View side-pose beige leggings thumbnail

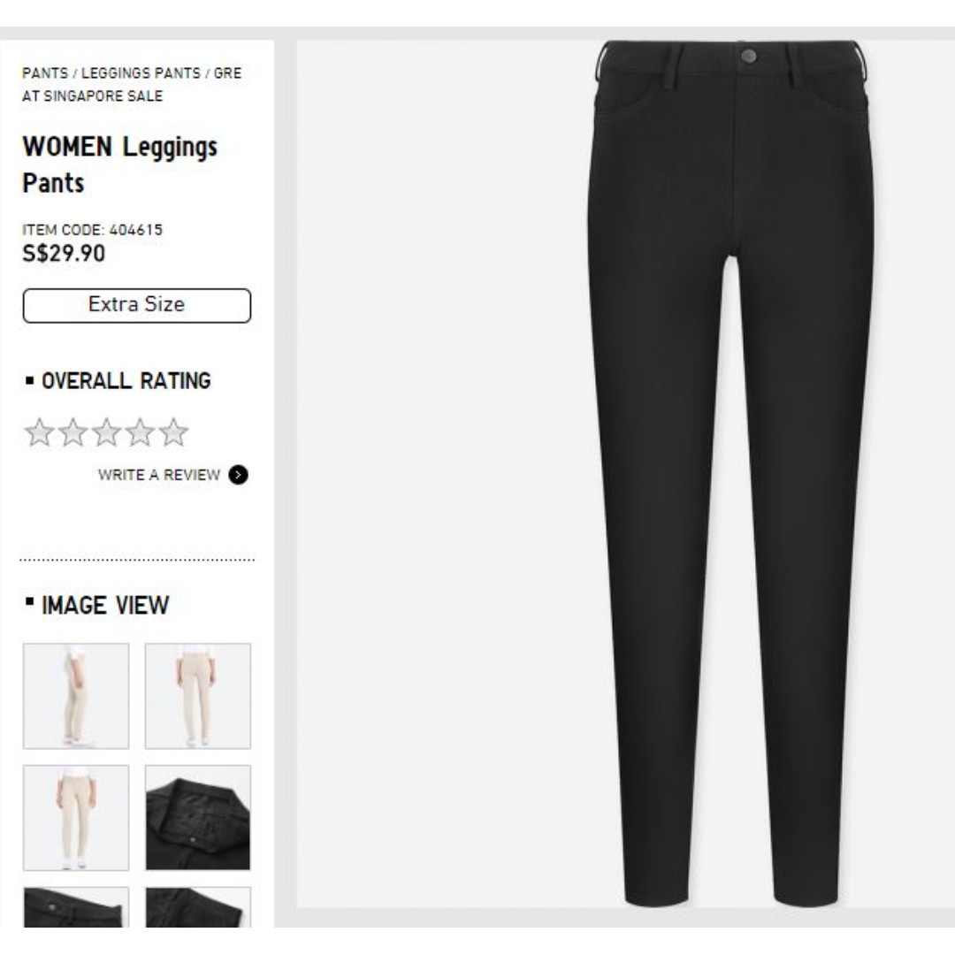tap(76, 696)
